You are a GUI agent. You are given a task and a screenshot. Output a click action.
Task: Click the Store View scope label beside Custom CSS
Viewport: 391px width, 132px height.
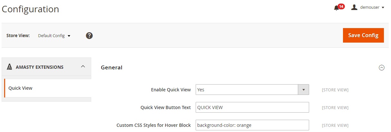click(x=335, y=125)
